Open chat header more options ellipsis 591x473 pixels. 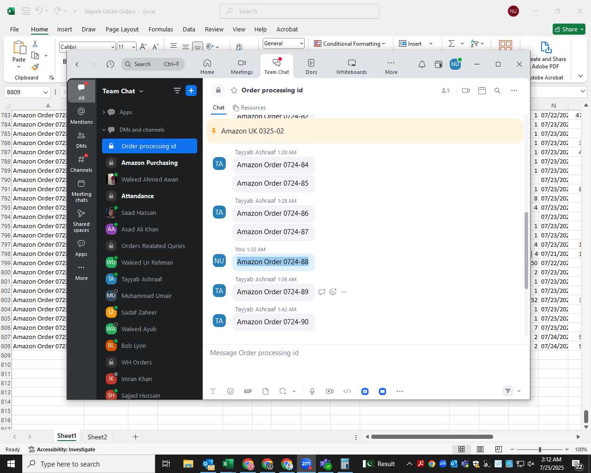[x=514, y=91]
